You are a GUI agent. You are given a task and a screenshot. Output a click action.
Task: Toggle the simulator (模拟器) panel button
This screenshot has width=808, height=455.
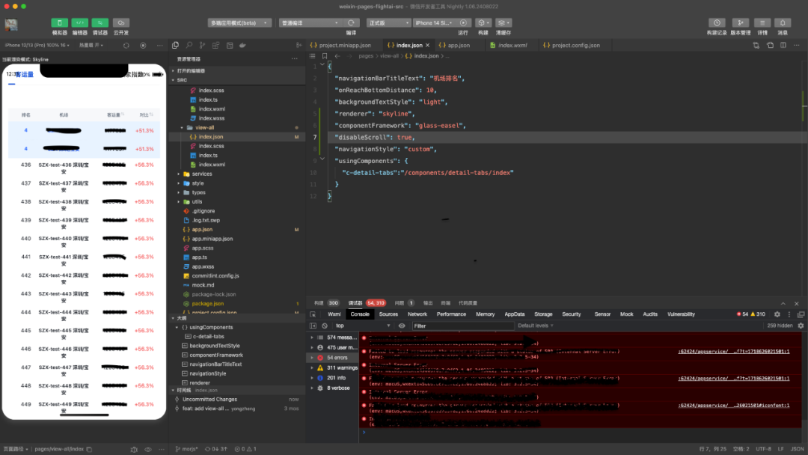tap(59, 23)
